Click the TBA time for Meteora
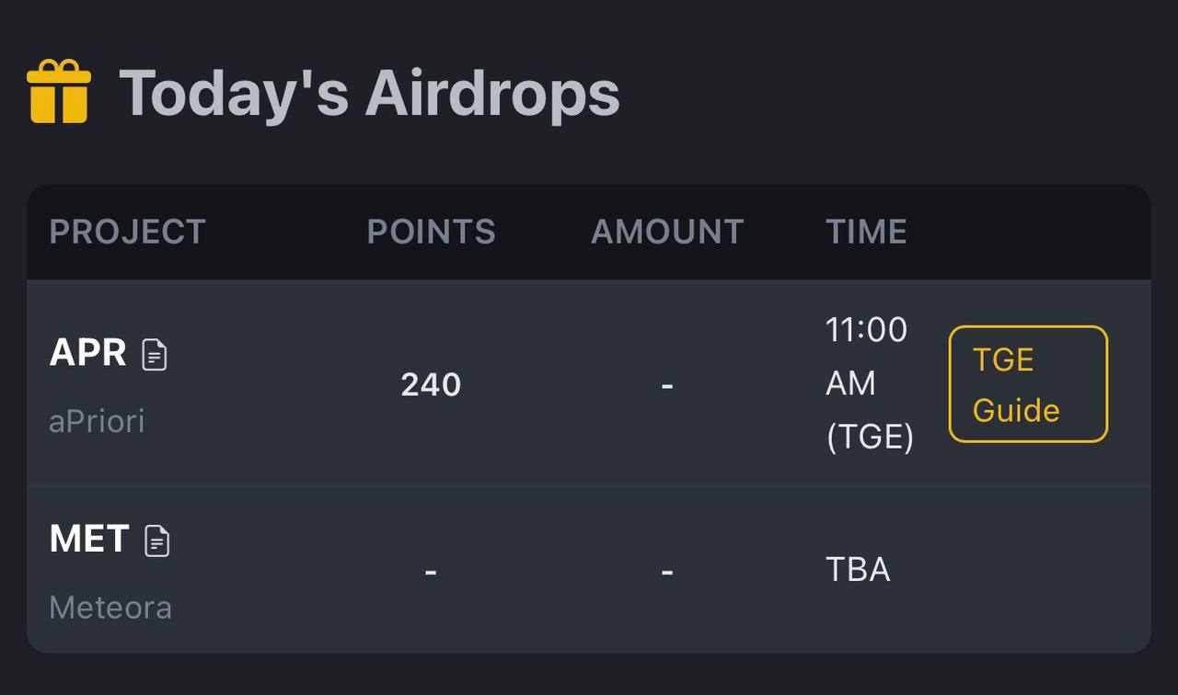The image size is (1178, 695). point(858,570)
